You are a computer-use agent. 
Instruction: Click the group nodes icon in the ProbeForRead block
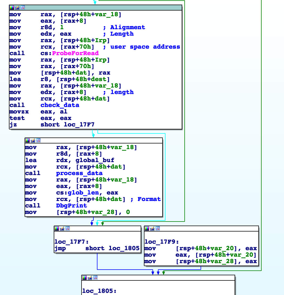(23, 8)
